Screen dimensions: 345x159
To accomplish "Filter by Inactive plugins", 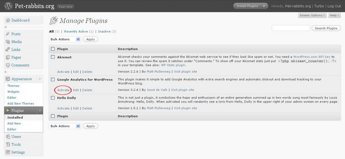I will point(104,31).
